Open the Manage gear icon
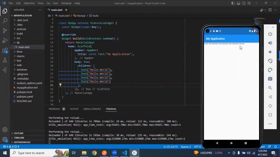The image size is (280, 157). point(5,140)
